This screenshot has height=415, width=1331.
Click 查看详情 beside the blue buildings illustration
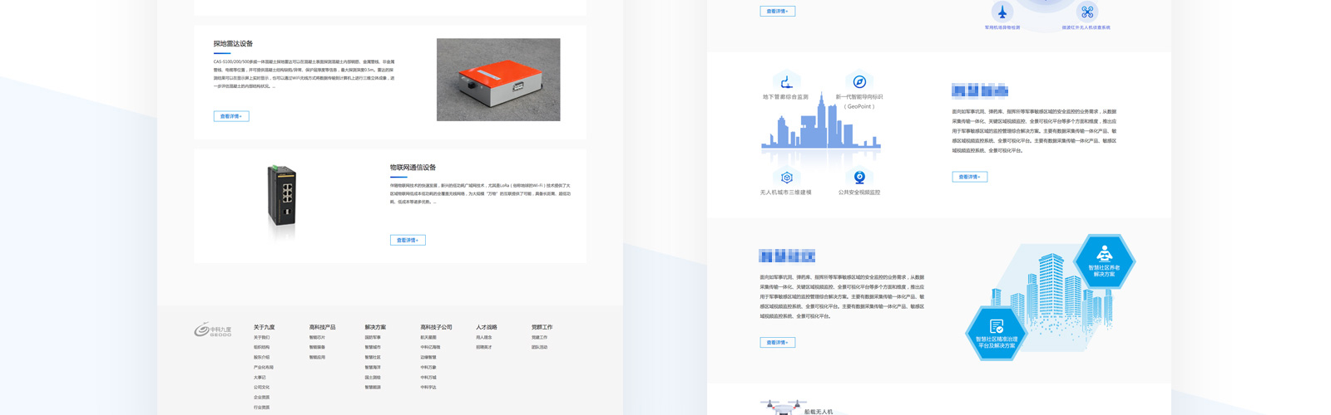coord(777,342)
